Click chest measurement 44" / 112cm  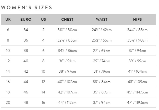pos(67,102)
